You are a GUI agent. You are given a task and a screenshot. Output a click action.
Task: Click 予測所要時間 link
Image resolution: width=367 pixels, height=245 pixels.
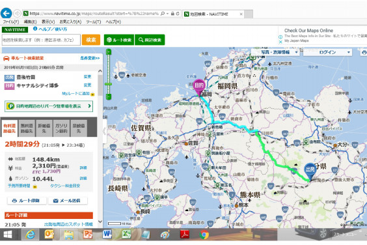coord(19,186)
